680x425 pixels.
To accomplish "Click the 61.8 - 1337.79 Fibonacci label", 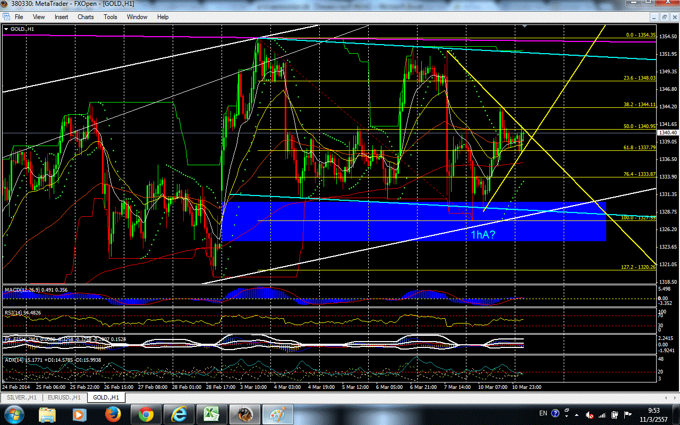I will [x=640, y=148].
